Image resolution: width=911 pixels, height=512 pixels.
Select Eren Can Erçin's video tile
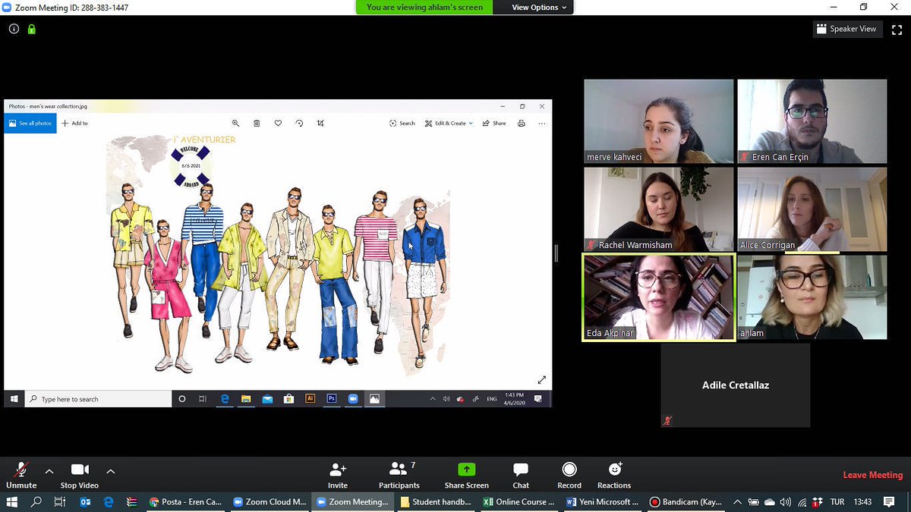(x=812, y=121)
